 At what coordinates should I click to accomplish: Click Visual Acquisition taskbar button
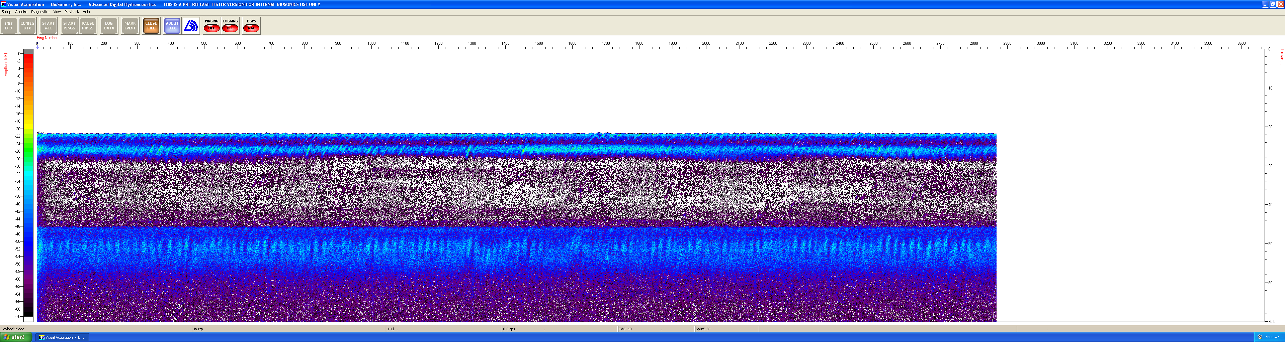click(62, 337)
